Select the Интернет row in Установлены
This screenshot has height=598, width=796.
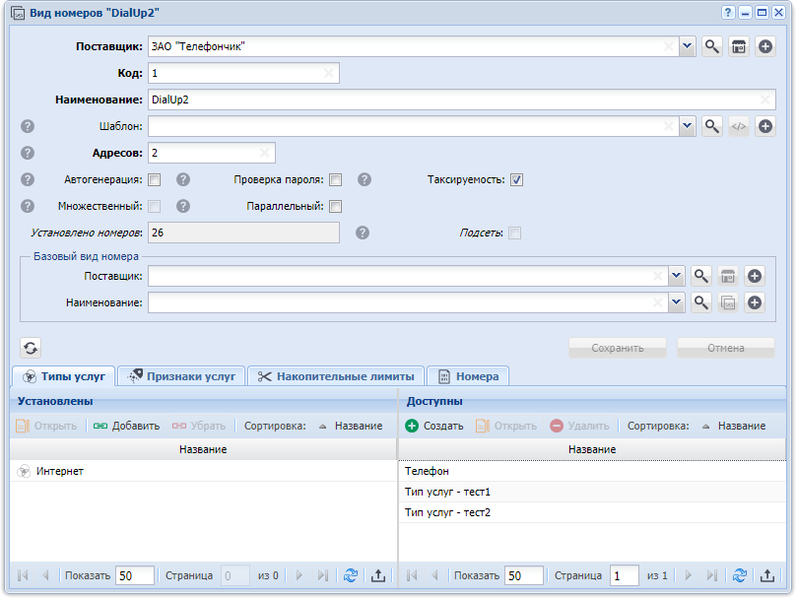203,471
